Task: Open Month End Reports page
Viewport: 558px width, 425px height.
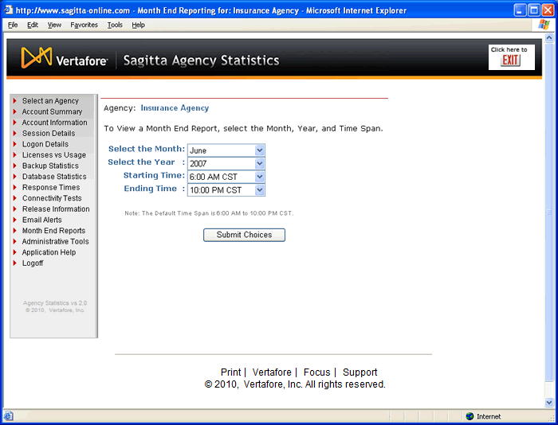Action: pos(53,231)
